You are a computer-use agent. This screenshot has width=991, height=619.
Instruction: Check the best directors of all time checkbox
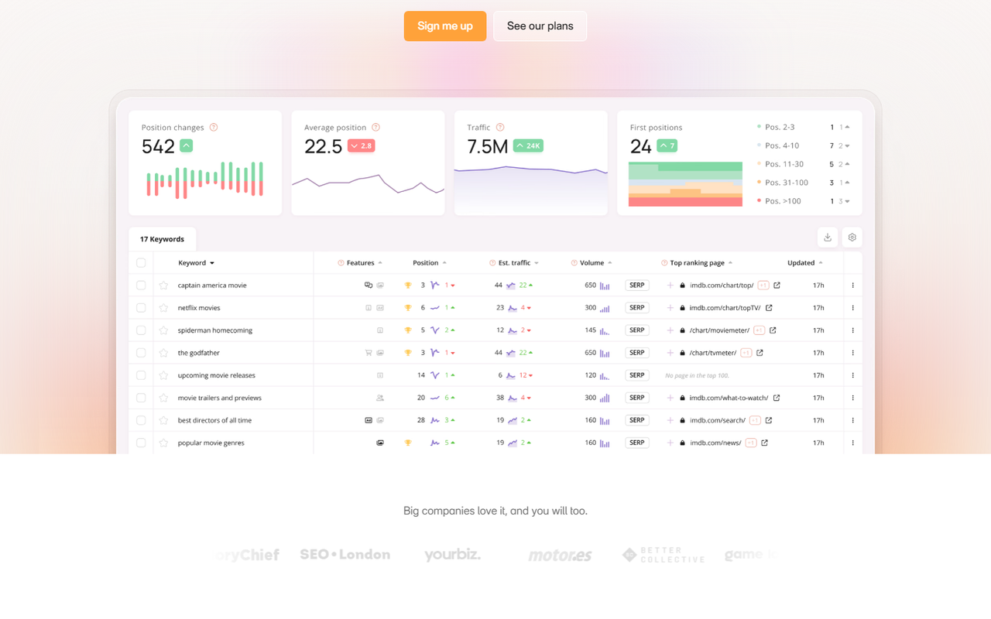click(x=141, y=420)
